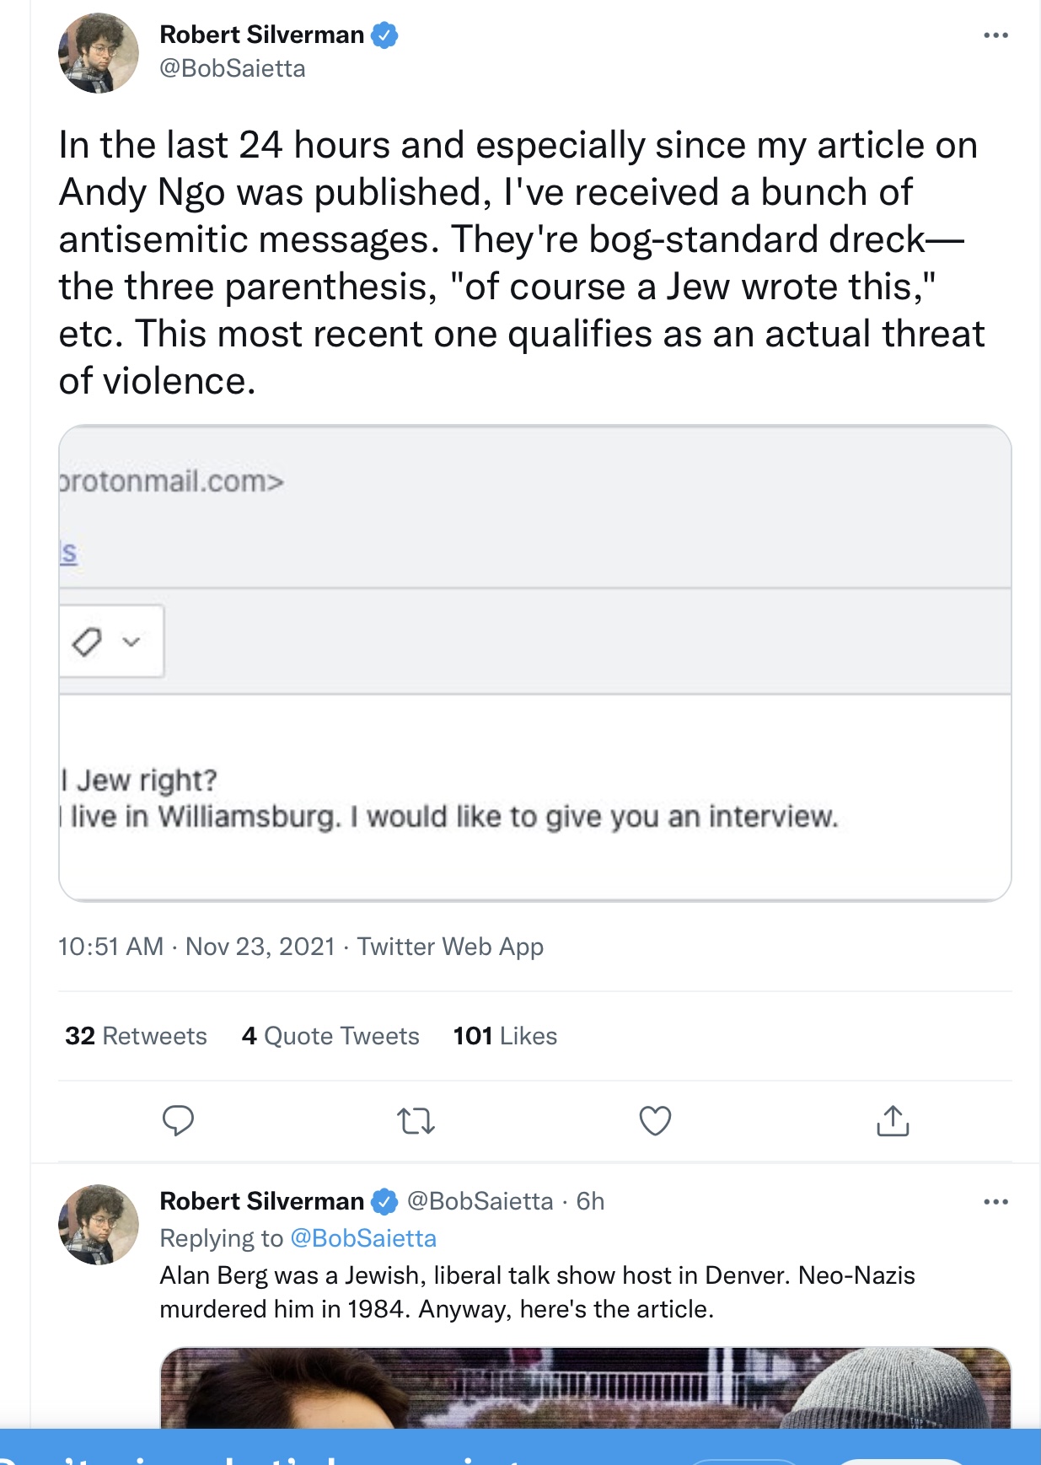Click the 10:51 AM Nov 23 timestamp
This screenshot has height=1465, width=1041.
pyautogui.click(x=196, y=947)
